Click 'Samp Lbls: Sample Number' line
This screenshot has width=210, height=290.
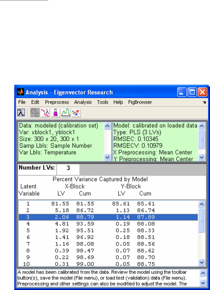(x=56, y=146)
